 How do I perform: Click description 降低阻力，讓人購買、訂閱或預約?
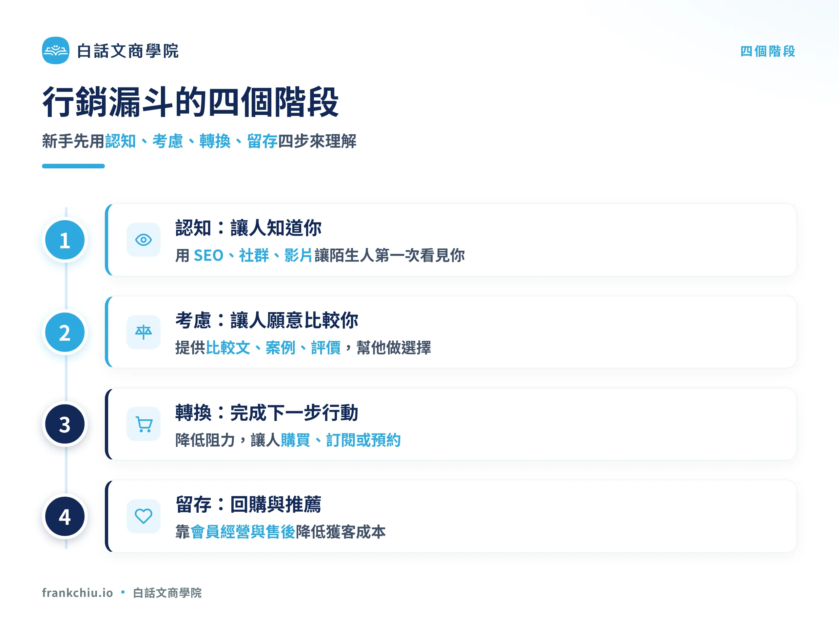click(288, 440)
